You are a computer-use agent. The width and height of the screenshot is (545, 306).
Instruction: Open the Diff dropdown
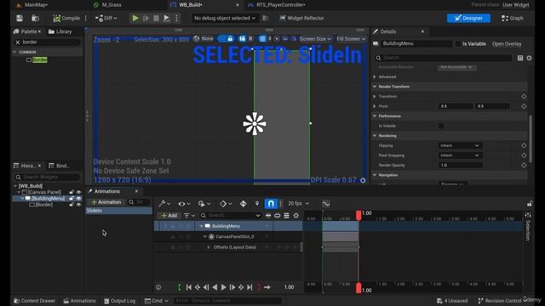coord(106,18)
